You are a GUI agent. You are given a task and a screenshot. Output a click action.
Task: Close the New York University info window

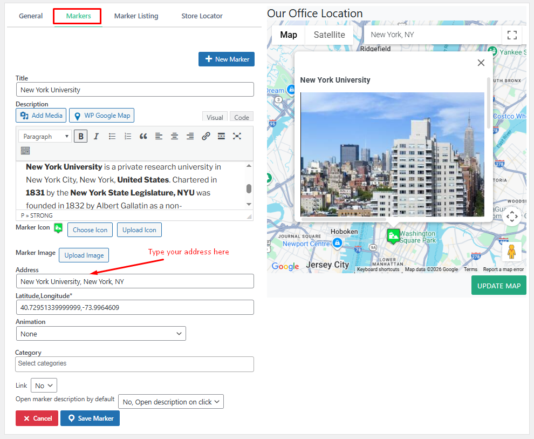(481, 63)
